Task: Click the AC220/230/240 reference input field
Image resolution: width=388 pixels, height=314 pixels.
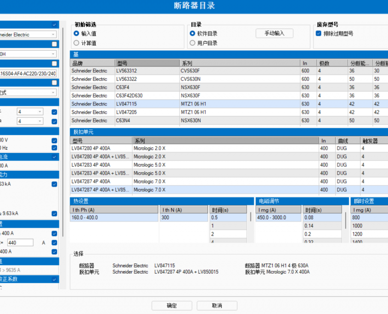Action: point(28,73)
